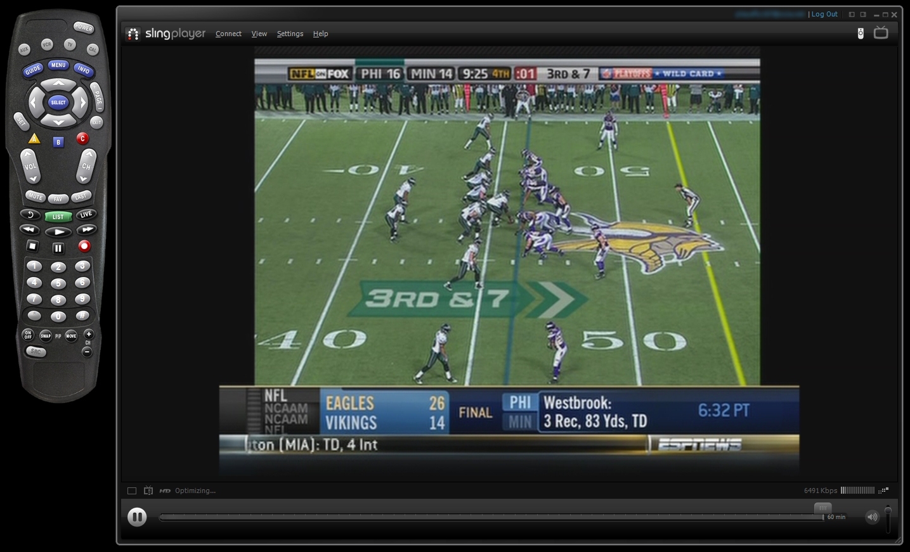
Task: Show program INFO via remote
Action: (x=83, y=70)
